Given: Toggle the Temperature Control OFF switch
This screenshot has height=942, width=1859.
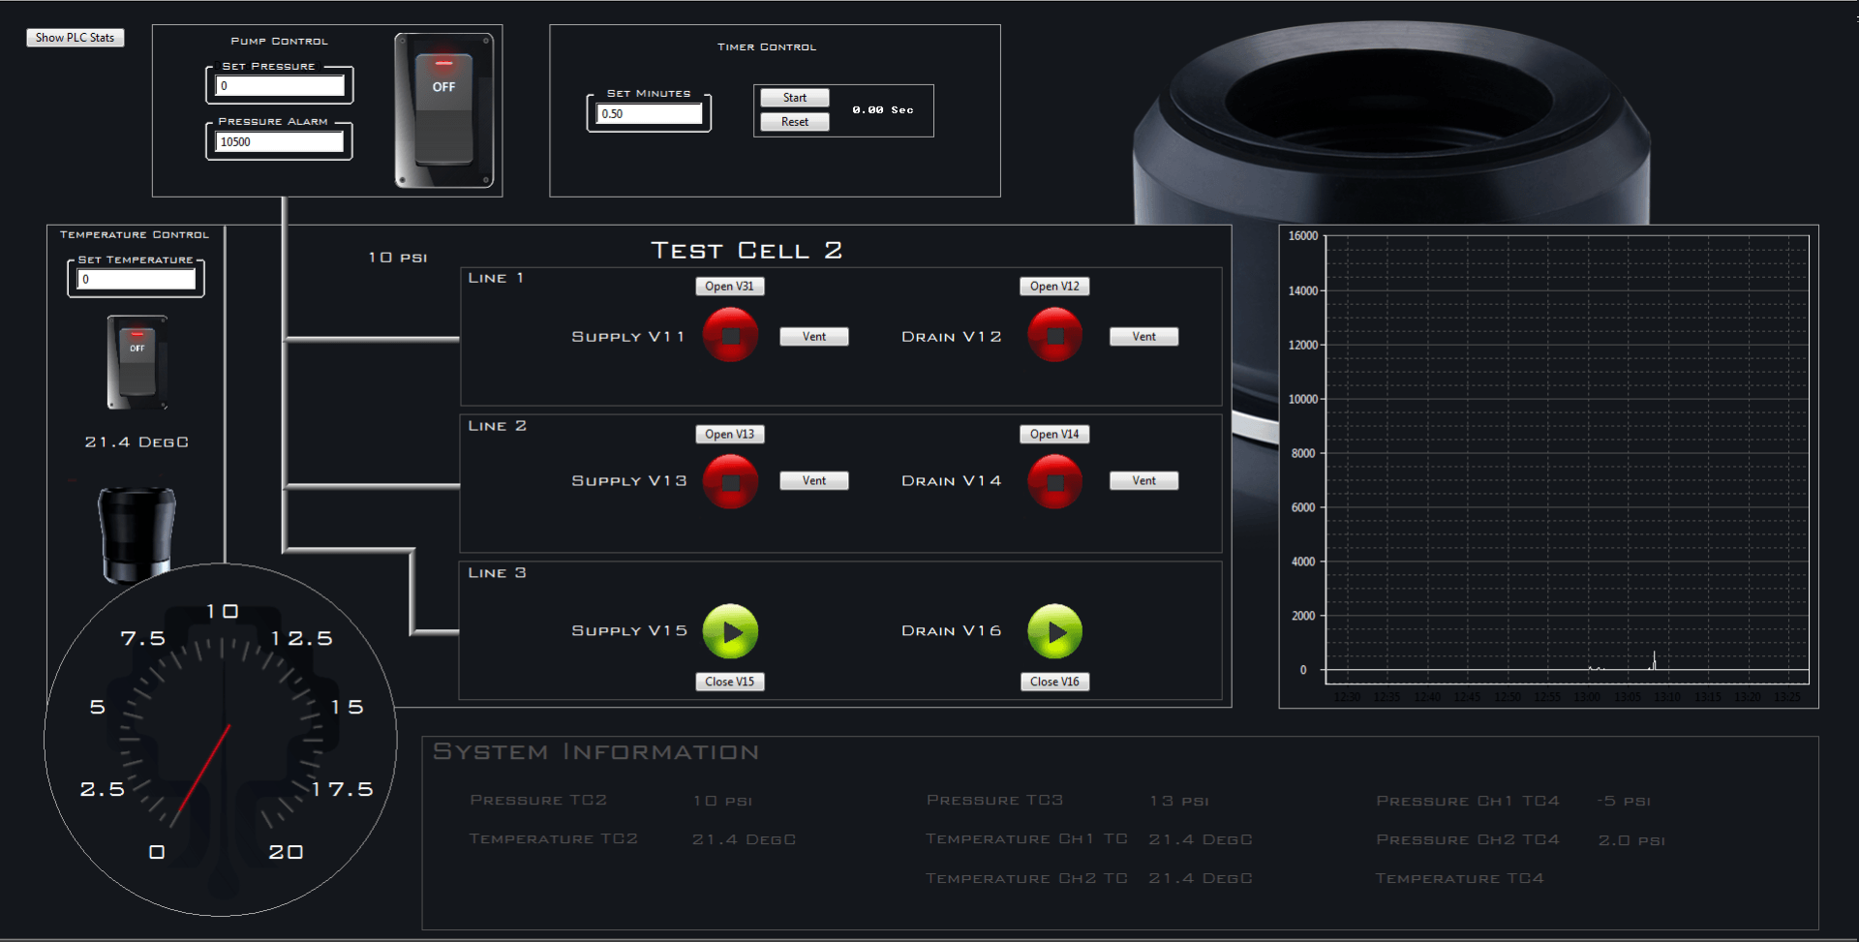Looking at the screenshot, I should point(135,363).
